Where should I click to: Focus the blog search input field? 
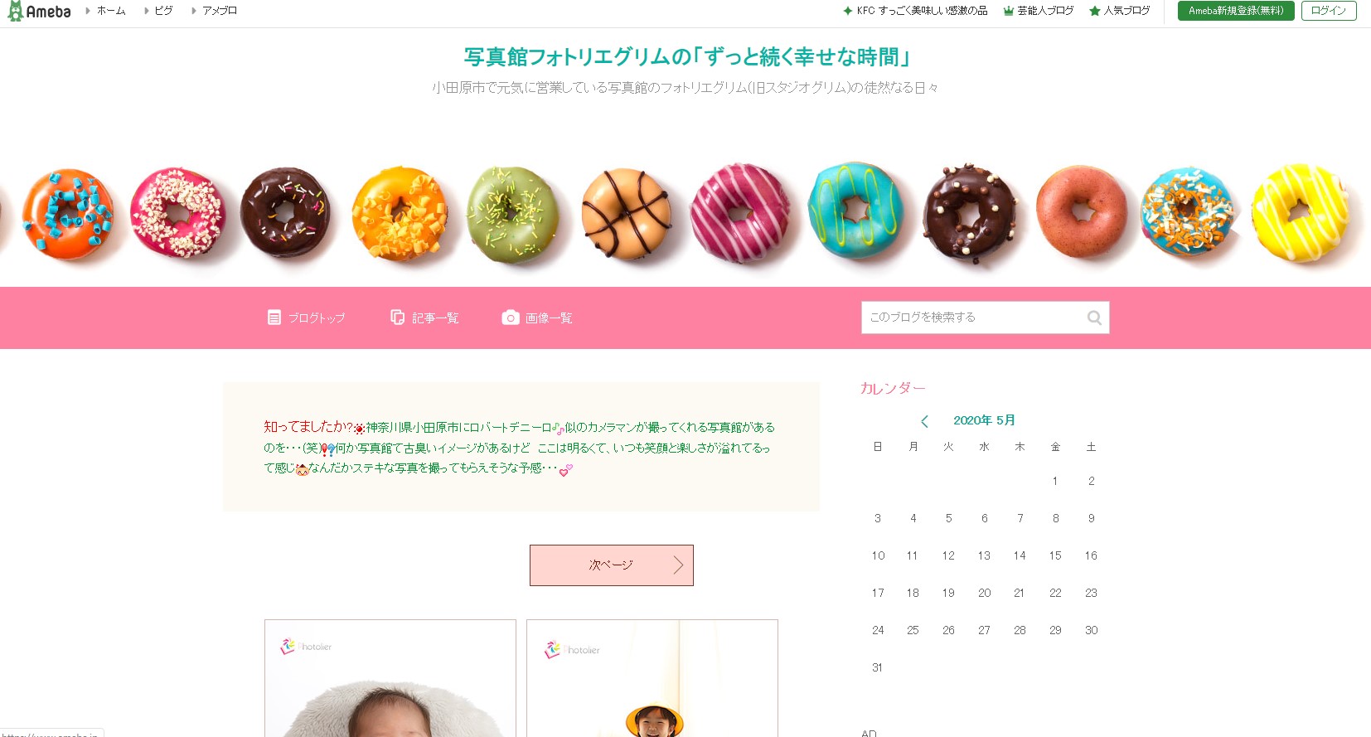pyautogui.click(x=975, y=318)
